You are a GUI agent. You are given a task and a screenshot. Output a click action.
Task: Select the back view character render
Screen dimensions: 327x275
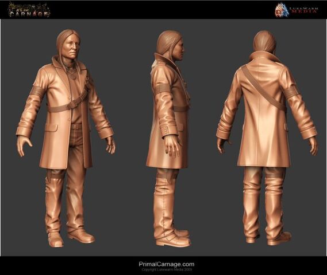(x=267, y=137)
